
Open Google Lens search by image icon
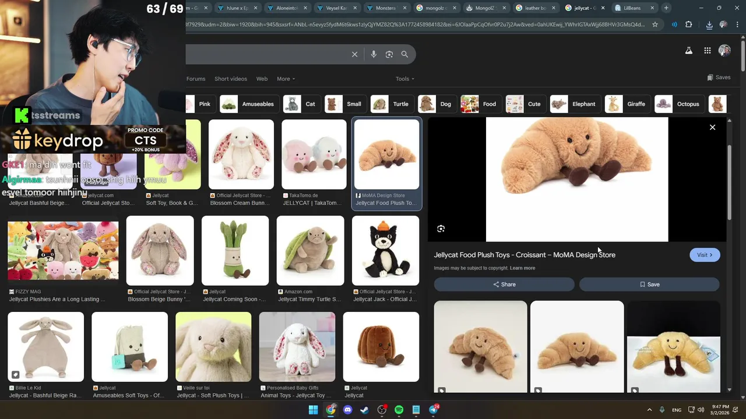coord(389,54)
